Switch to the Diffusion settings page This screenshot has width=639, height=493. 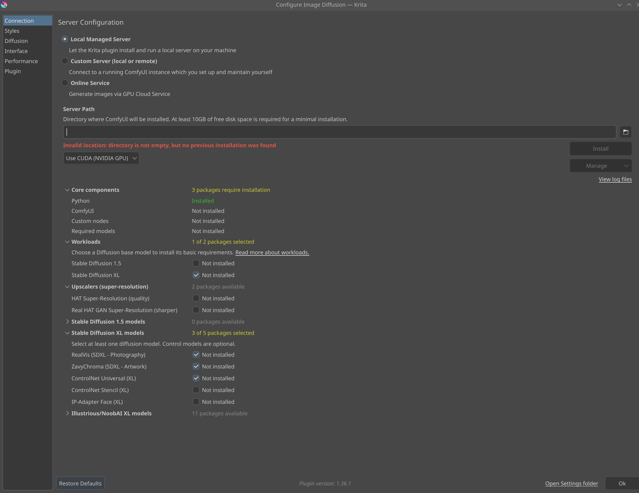click(28, 41)
